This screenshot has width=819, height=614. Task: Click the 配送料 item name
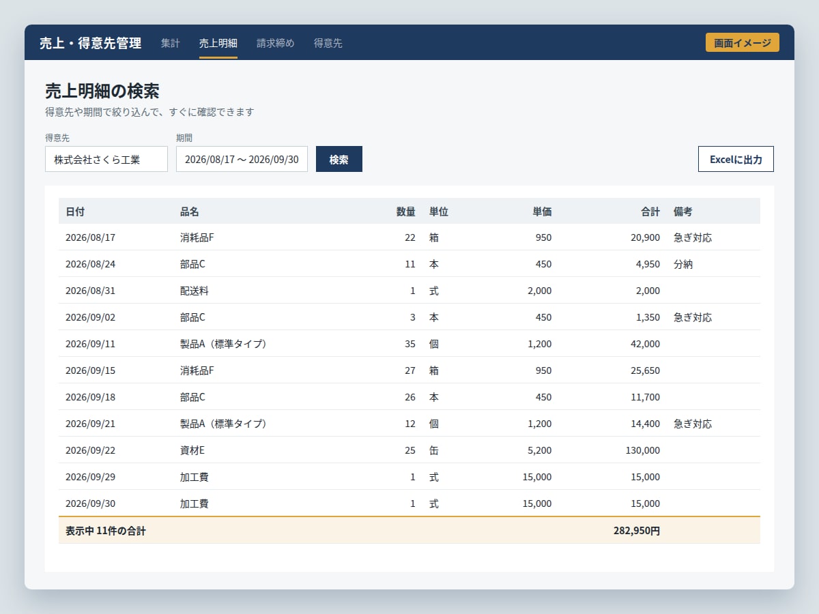click(x=195, y=291)
